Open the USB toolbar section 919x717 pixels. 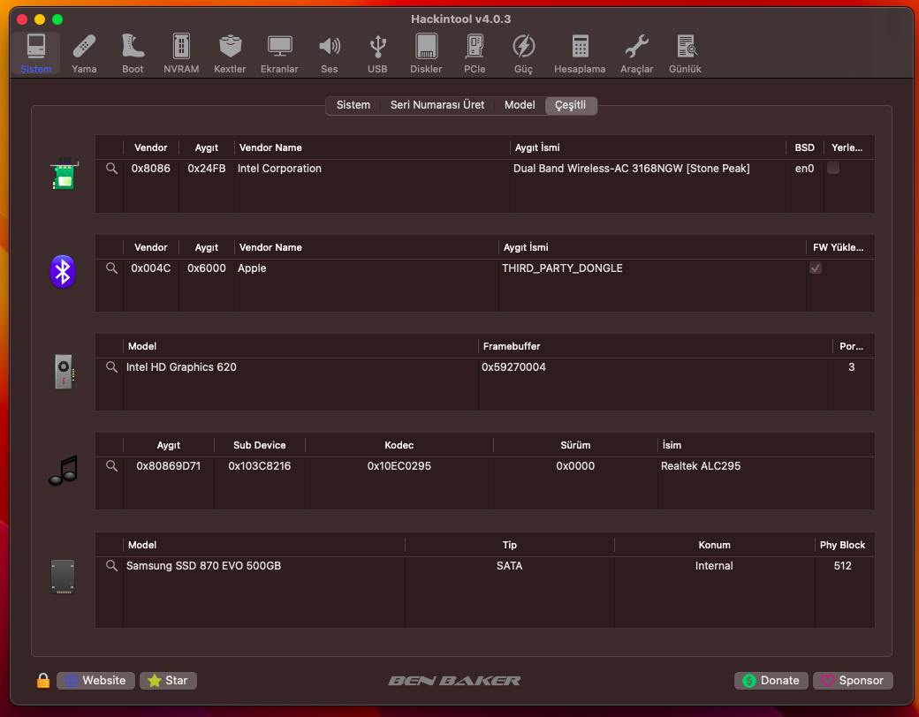tap(377, 53)
